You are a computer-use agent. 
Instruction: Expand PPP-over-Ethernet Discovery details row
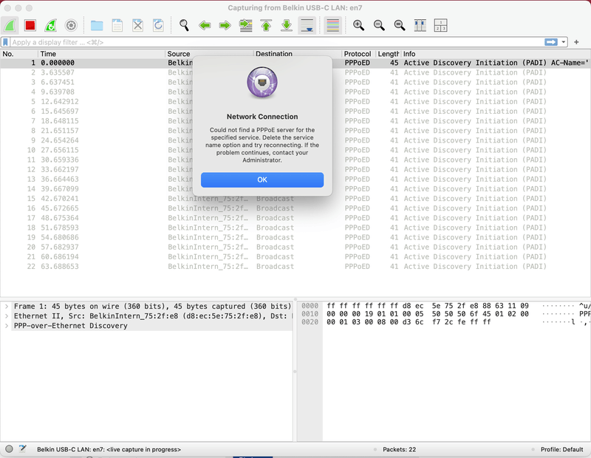(x=7, y=326)
